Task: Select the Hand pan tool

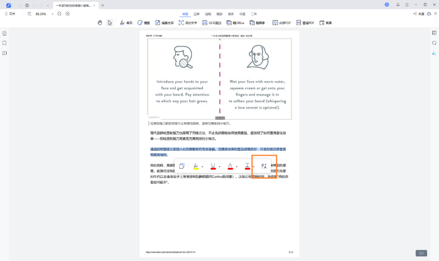Action: click(100, 23)
